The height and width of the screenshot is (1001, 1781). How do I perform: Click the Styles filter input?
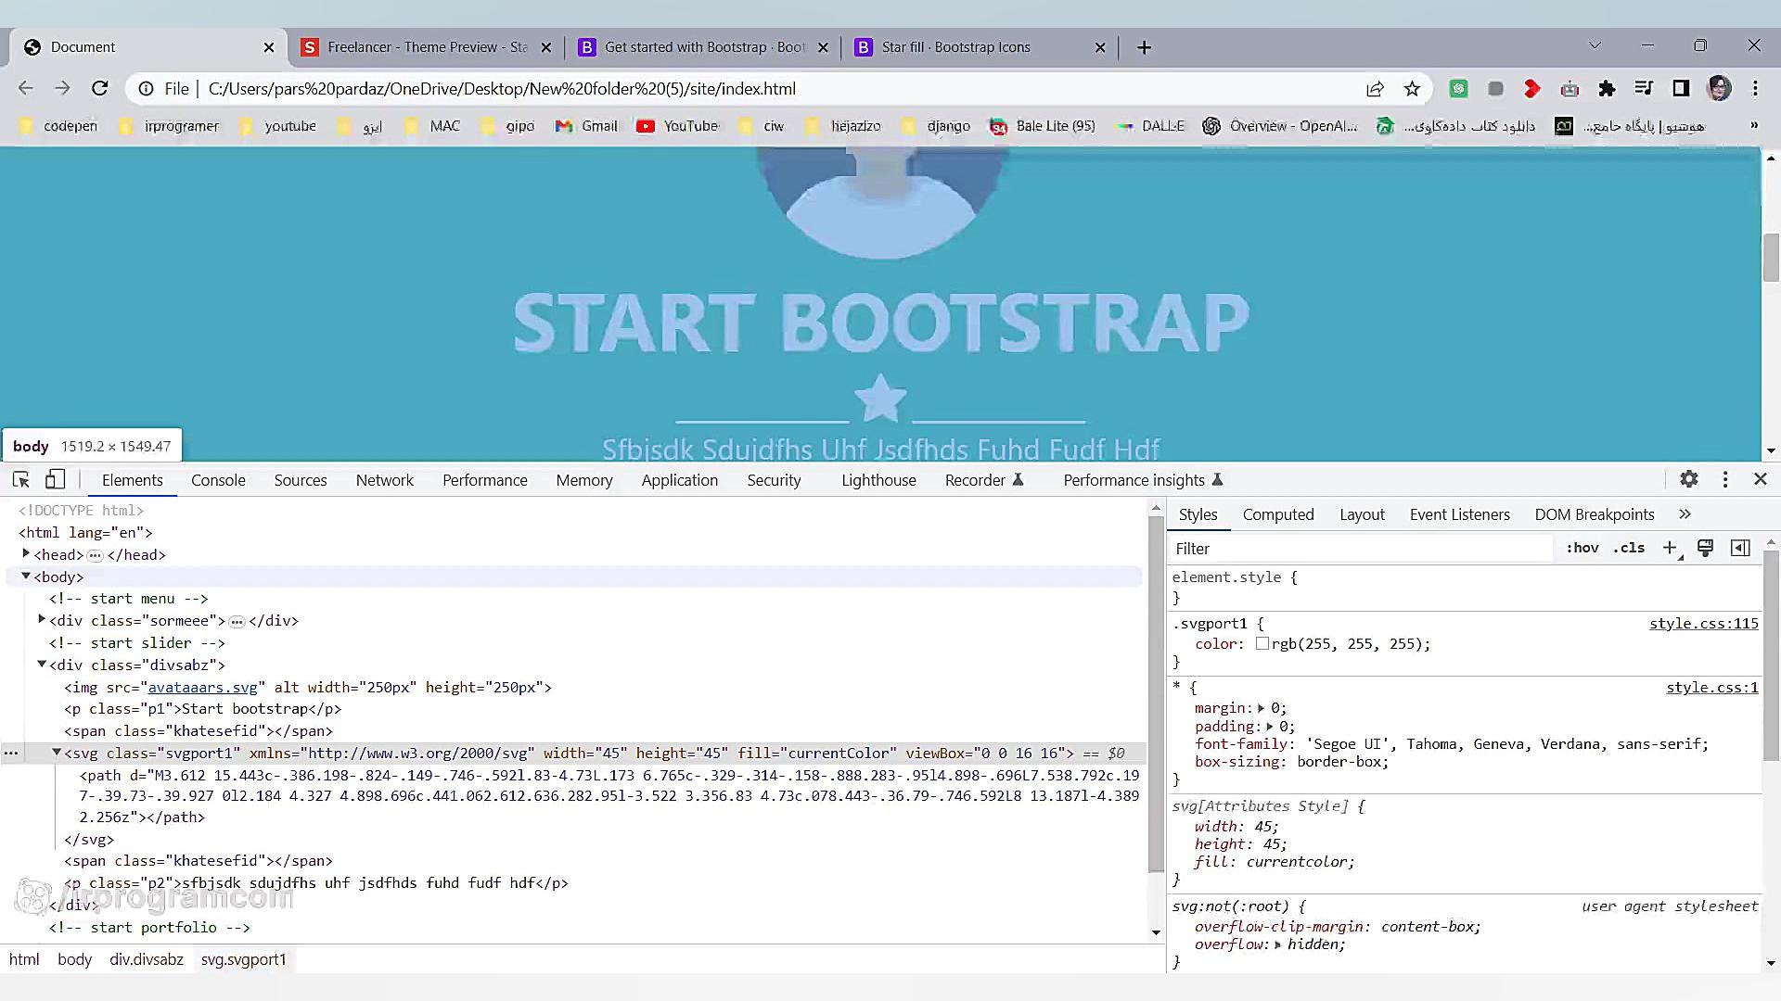[1360, 548]
